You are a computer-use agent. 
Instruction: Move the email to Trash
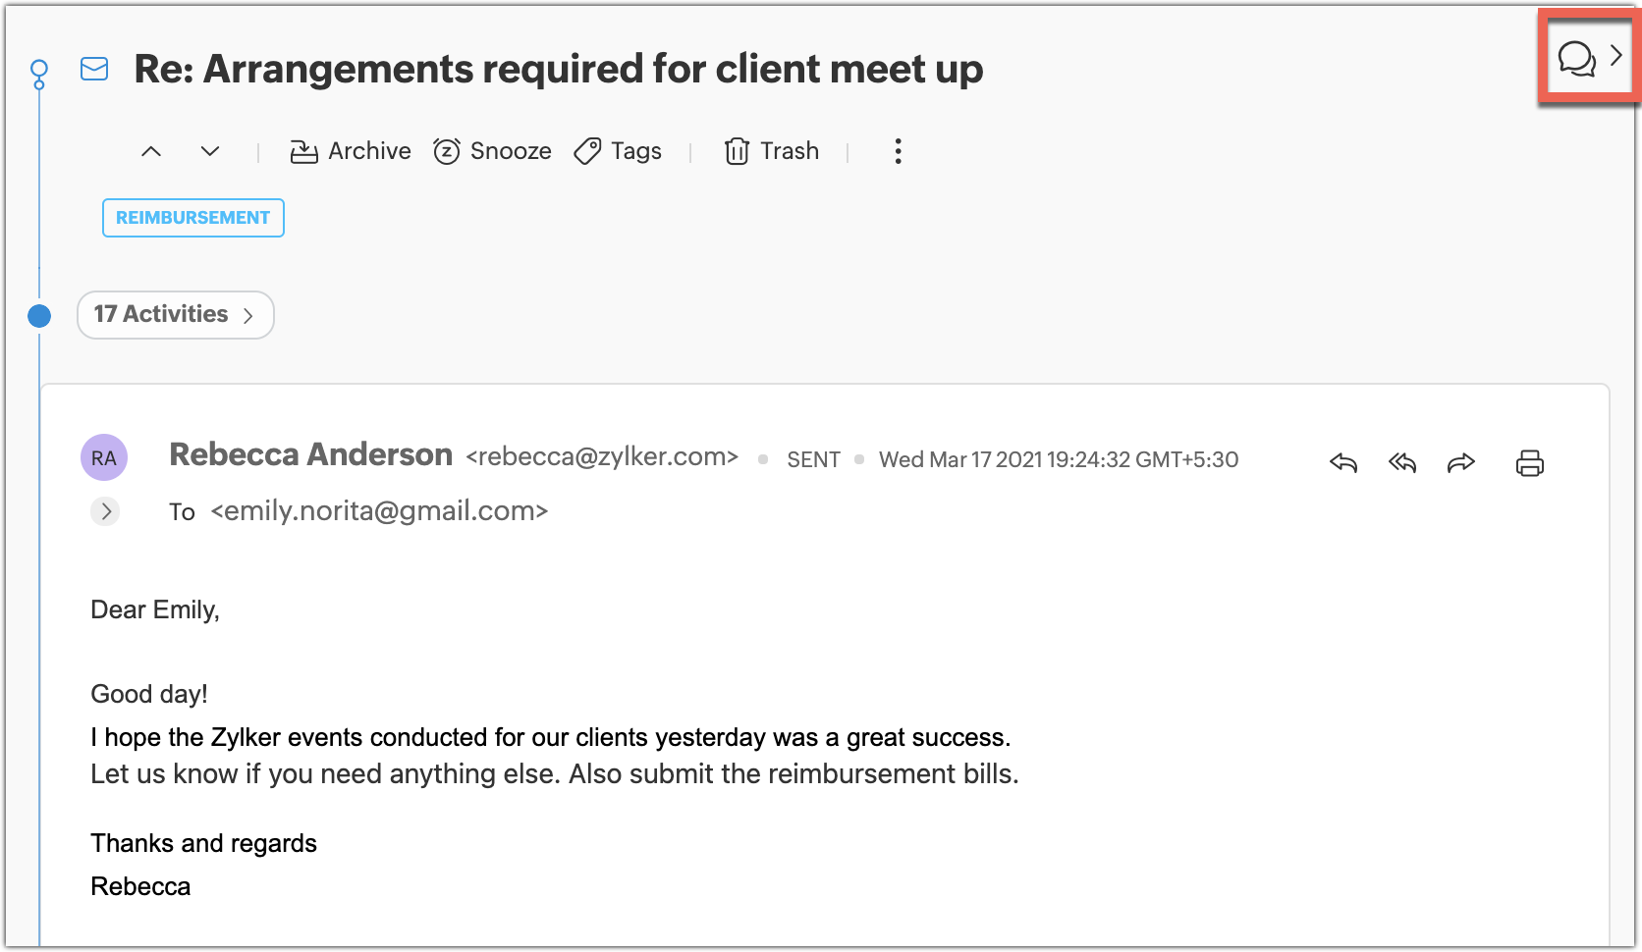click(x=772, y=151)
